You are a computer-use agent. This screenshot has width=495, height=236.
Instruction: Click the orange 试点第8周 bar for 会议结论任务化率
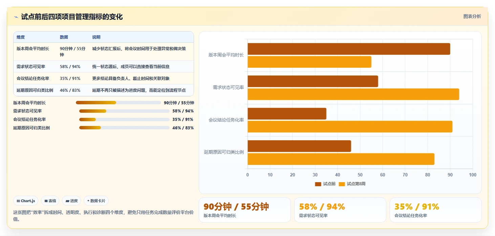tap(350, 127)
